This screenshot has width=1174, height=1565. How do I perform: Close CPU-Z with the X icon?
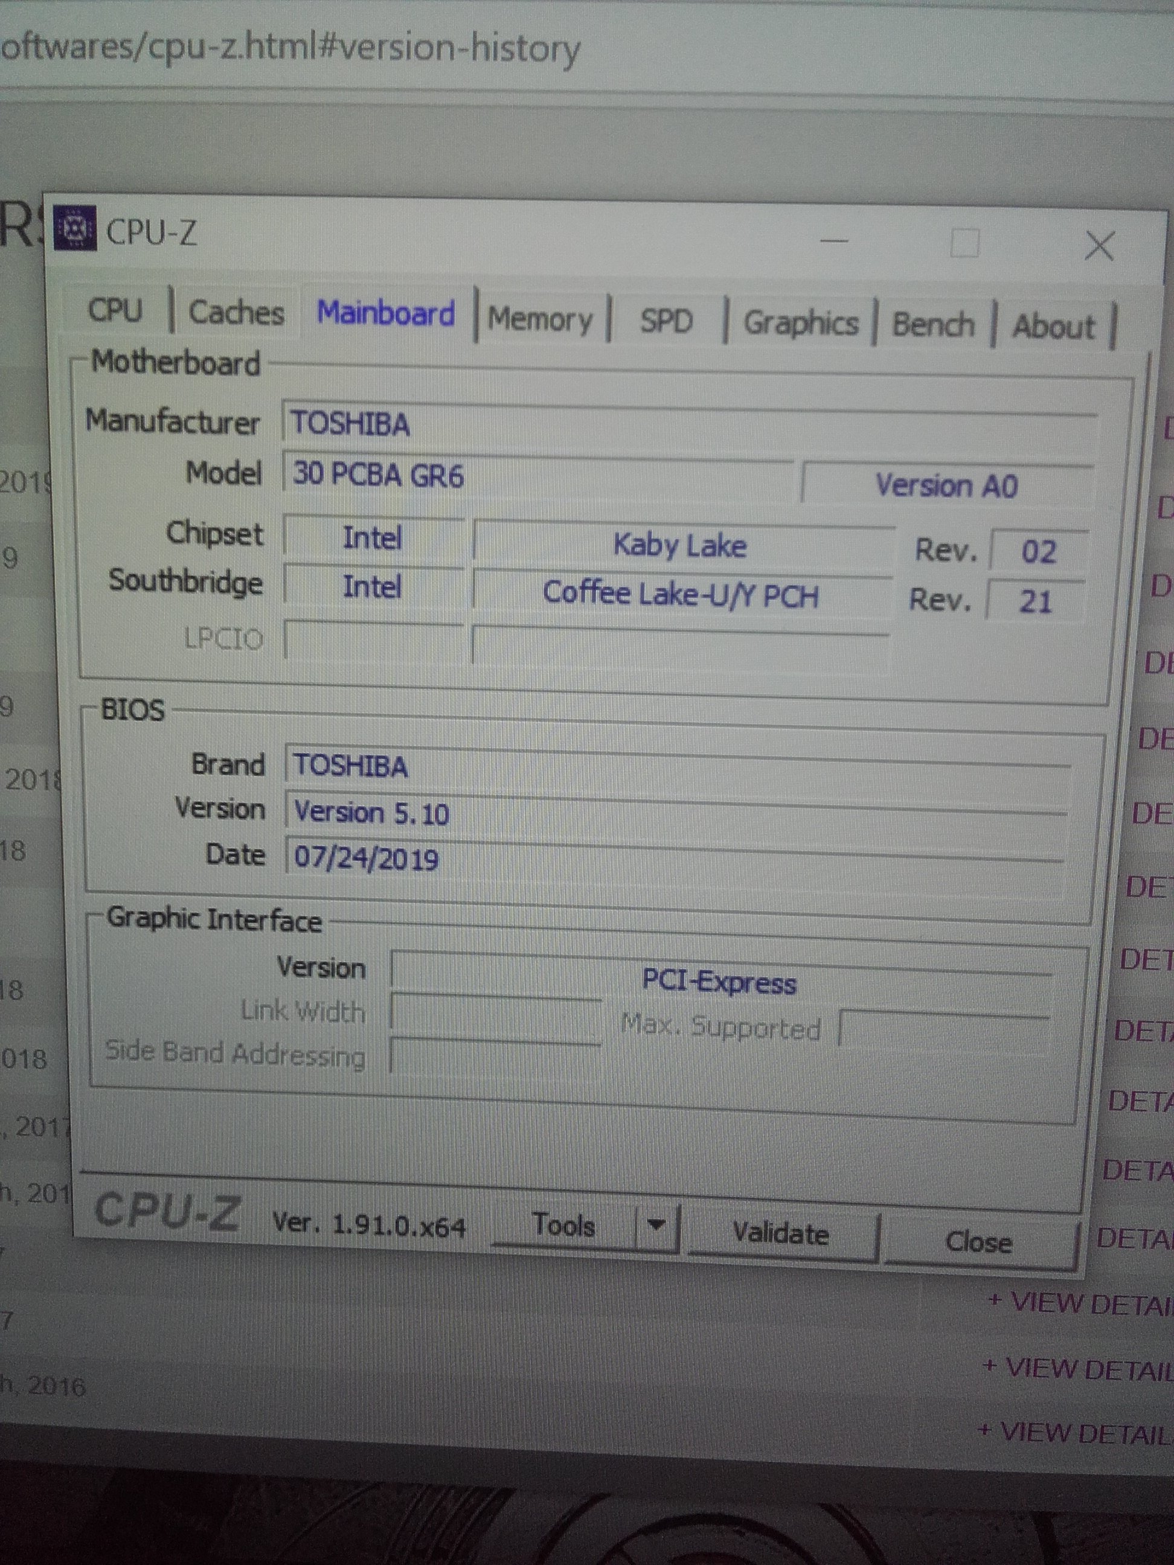point(1099,247)
